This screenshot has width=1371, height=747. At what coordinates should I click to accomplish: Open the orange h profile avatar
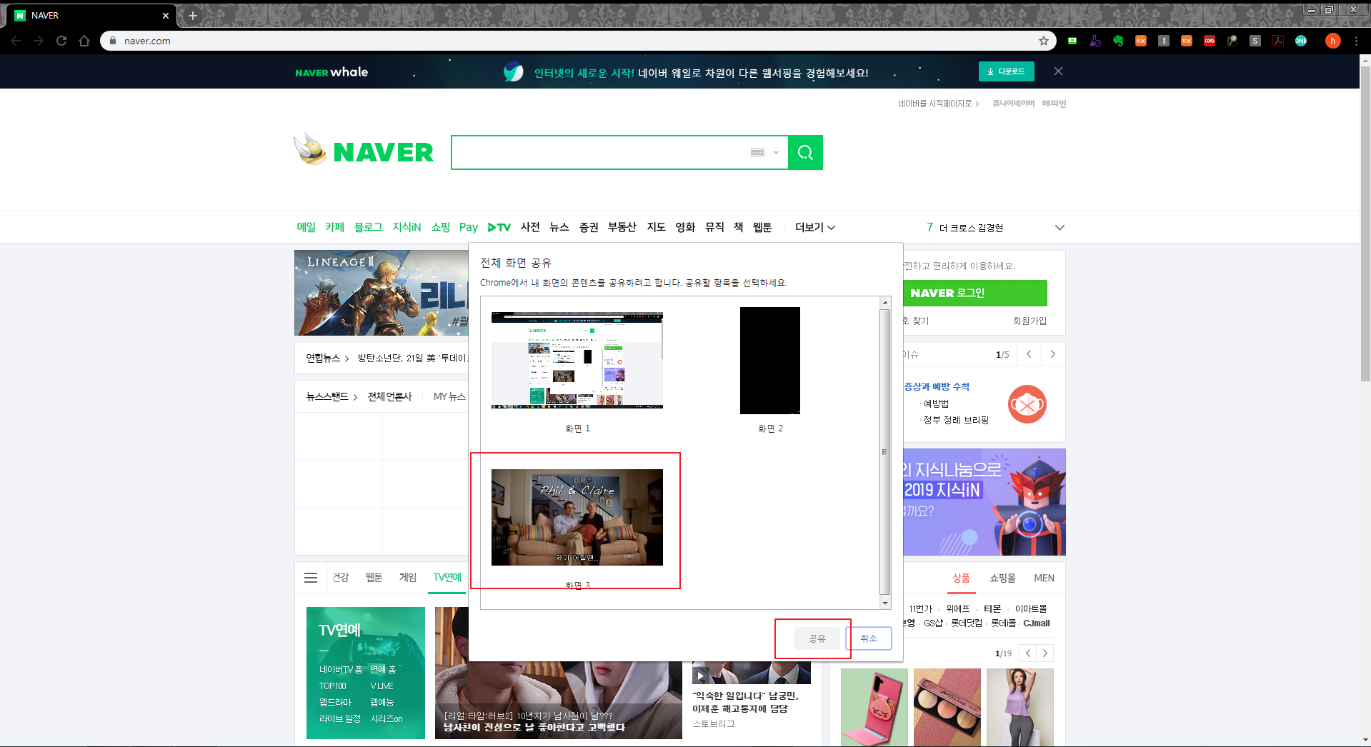pos(1332,41)
